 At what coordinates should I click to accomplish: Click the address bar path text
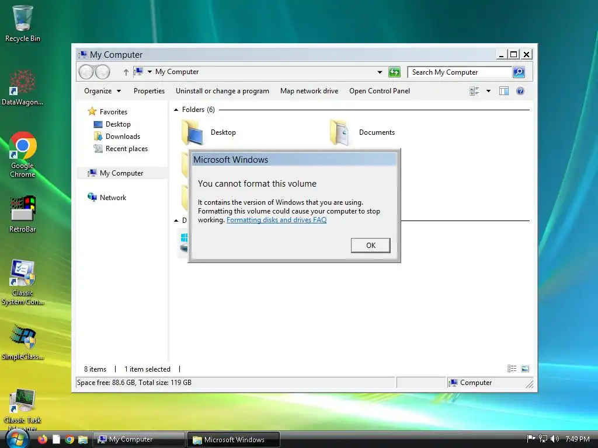[177, 72]
